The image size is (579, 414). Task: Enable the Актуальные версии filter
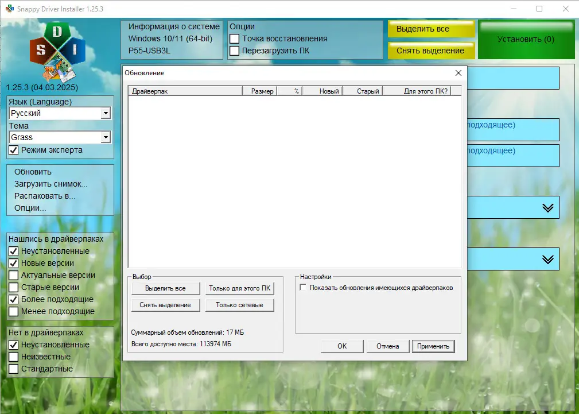[13, 275]
